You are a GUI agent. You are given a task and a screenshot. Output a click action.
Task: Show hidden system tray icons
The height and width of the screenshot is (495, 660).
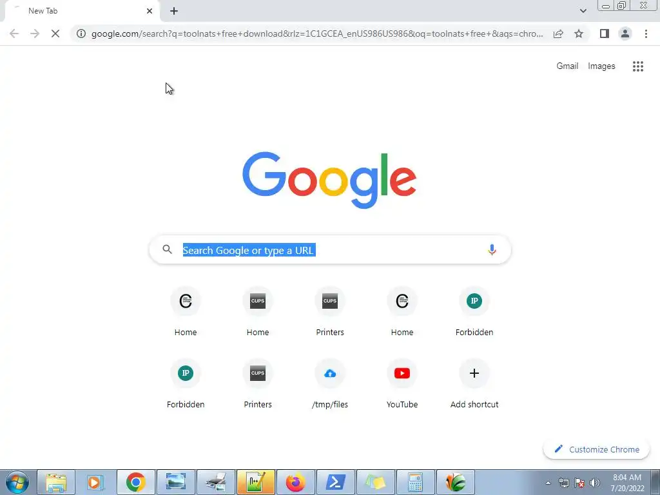(x=548, y=483)
